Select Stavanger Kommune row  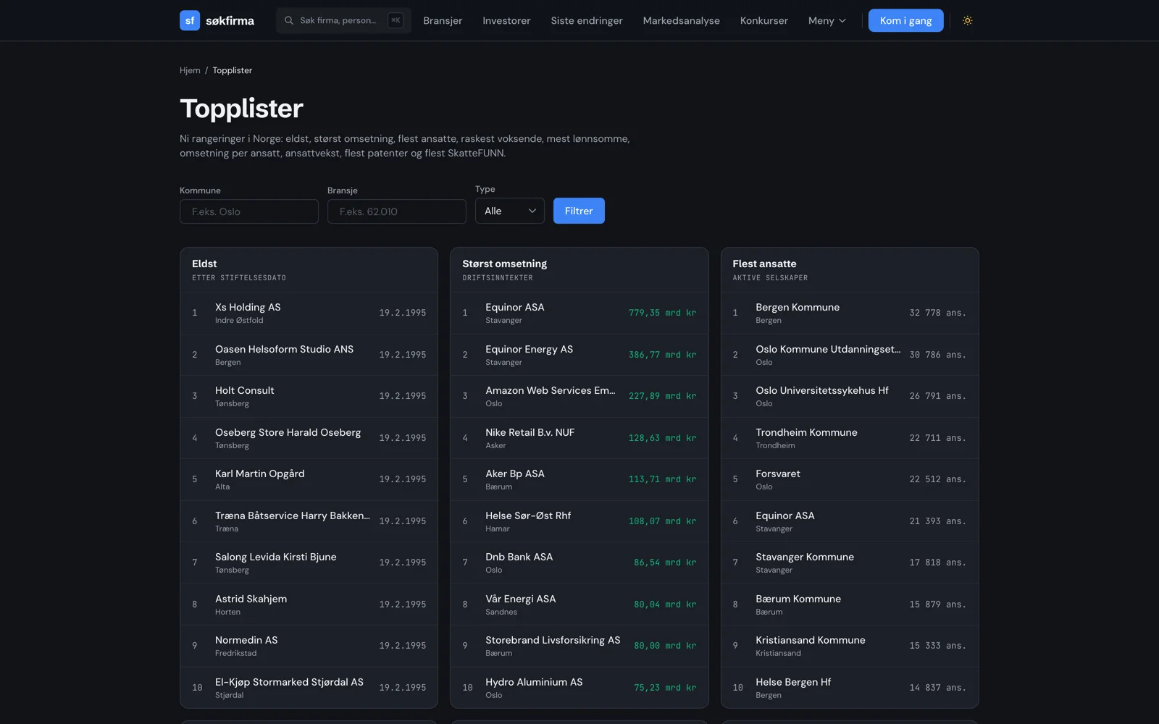[x=850, y=563]
